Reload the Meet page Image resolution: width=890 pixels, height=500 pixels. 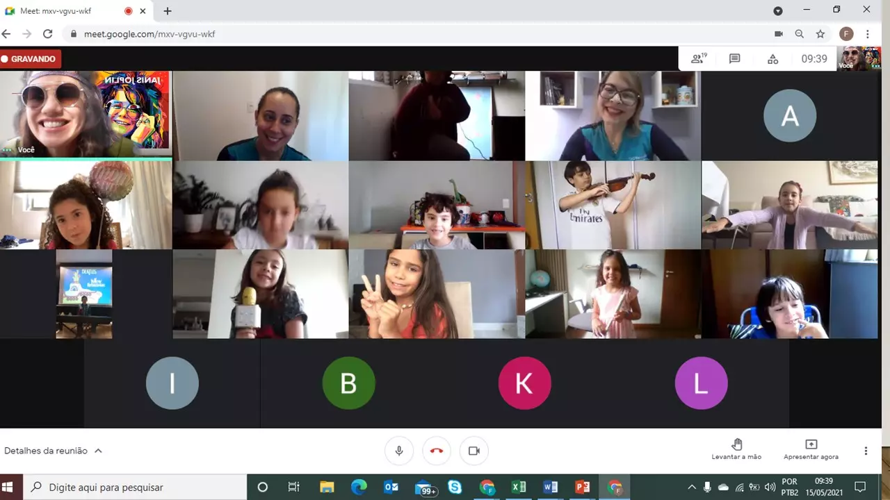point(47,34)
